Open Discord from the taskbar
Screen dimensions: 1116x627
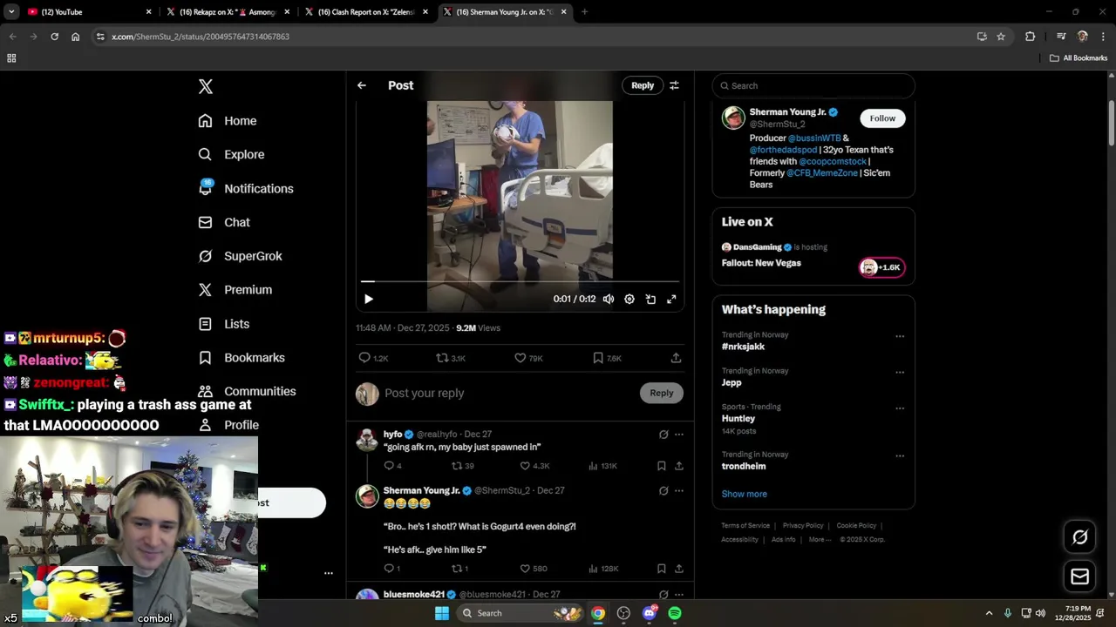pyautogui.click(x=649, y=613)
